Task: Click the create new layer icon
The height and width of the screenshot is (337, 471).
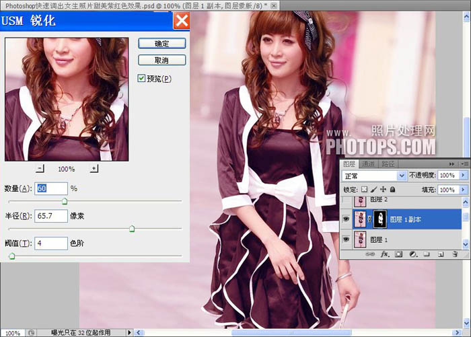Action: 440,255
